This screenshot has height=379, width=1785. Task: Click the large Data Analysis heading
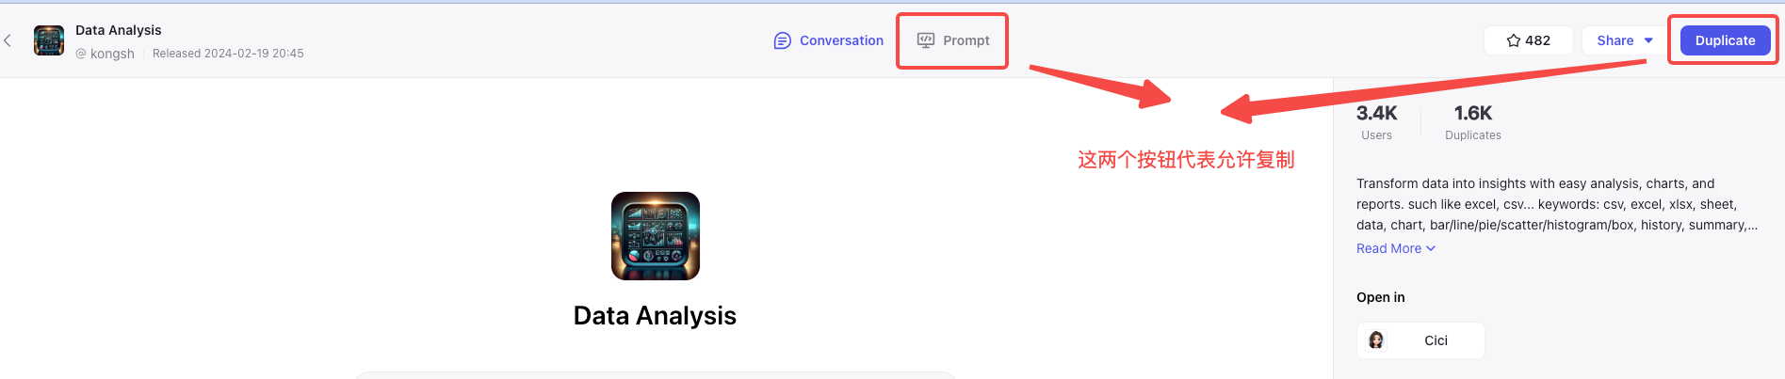655,316
